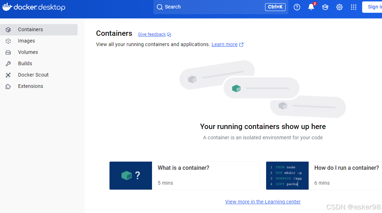The height and width of the screenshot is (213, 382).
Task: Follow the Learn more link
Action: (x=224, y=44)
